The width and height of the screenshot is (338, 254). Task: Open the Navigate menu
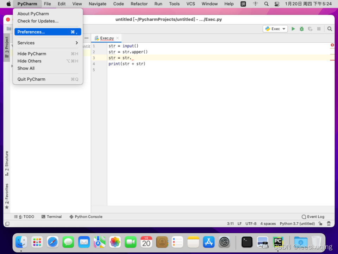coord(98,4)
